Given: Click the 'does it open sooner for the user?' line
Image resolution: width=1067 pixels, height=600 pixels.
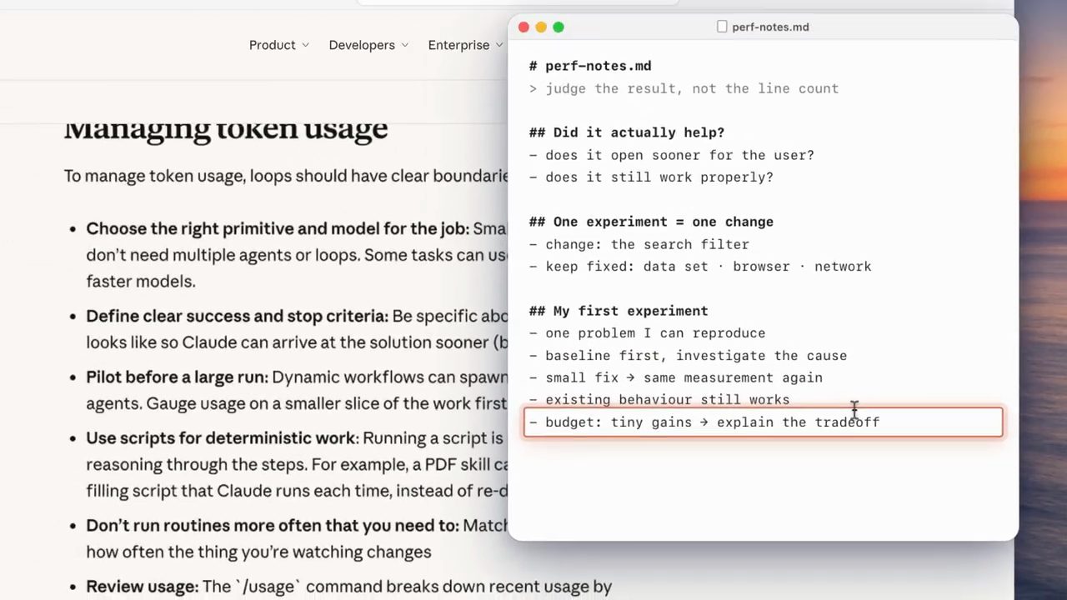Looking at the screenshot, I should 672,155.
